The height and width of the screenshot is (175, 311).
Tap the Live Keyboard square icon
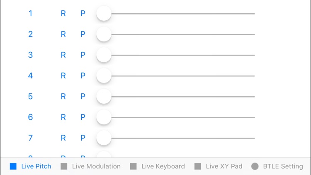tap(133, 166)
